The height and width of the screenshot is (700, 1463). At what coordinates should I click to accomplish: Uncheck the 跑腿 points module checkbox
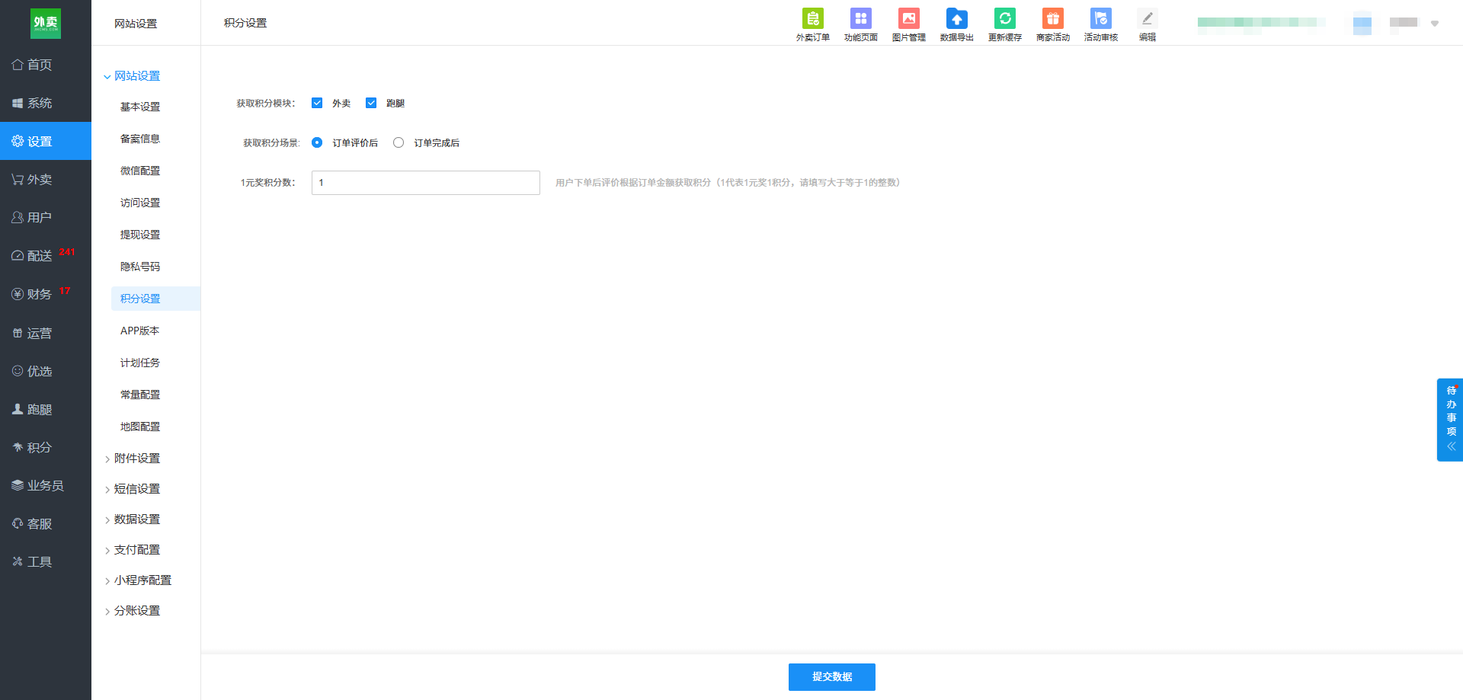click(x=371, y=103)
